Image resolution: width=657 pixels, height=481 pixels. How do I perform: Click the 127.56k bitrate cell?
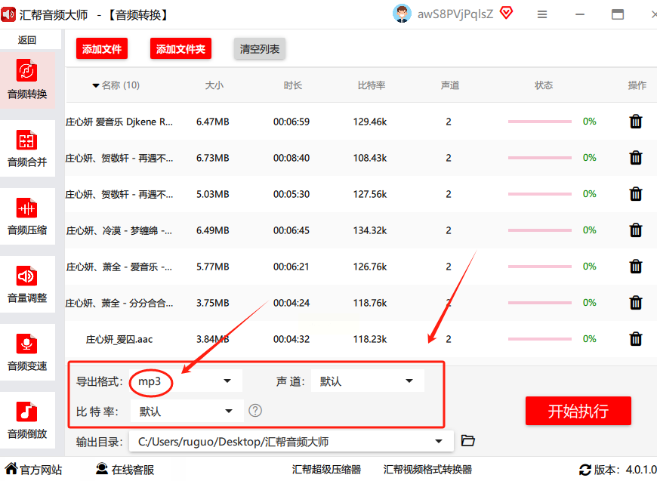coord(370,194)
